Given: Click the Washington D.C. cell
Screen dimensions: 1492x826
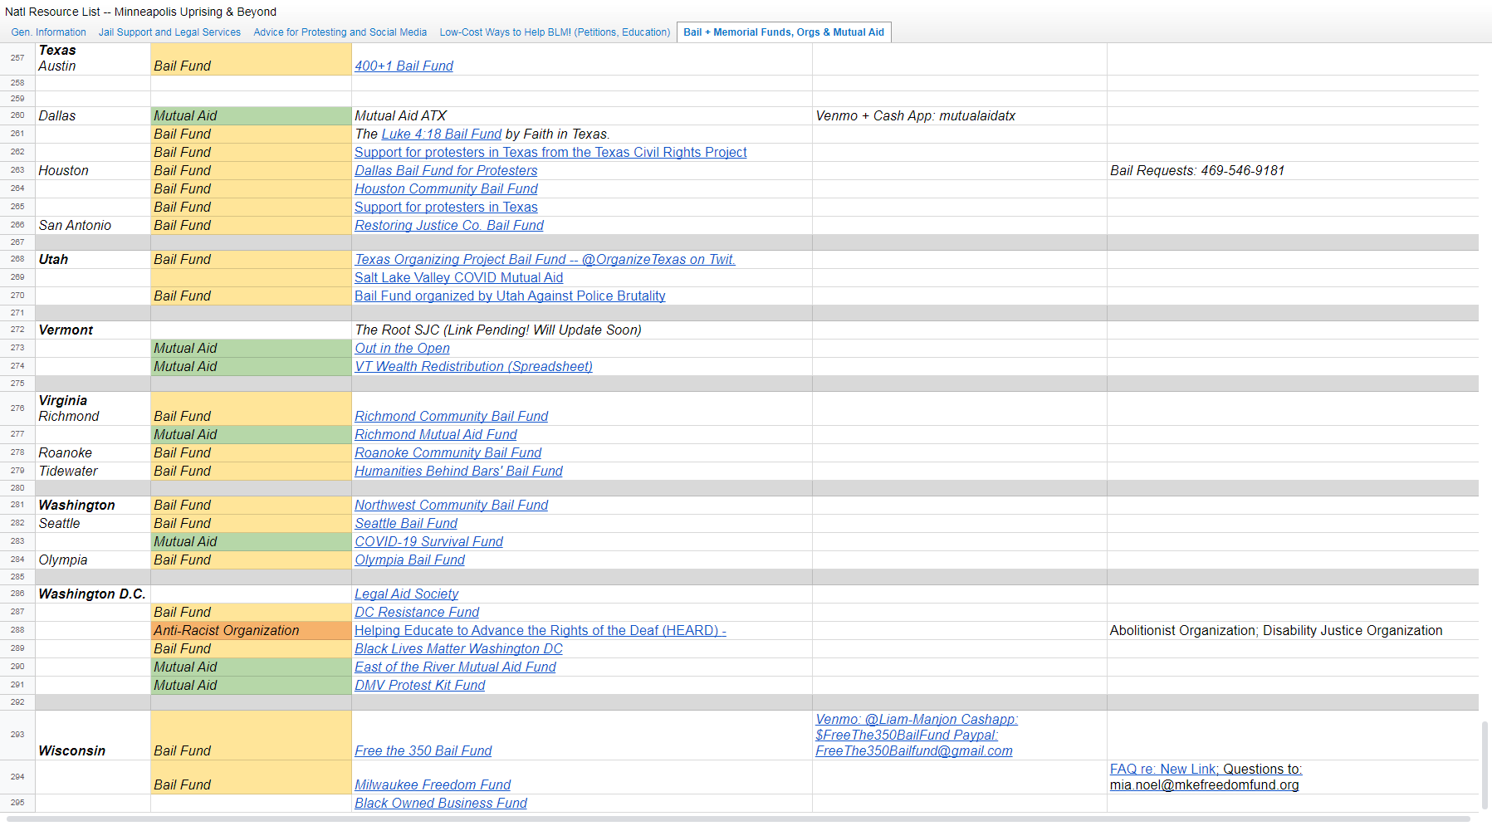Looking at the screenshot, I should point(93,594).
